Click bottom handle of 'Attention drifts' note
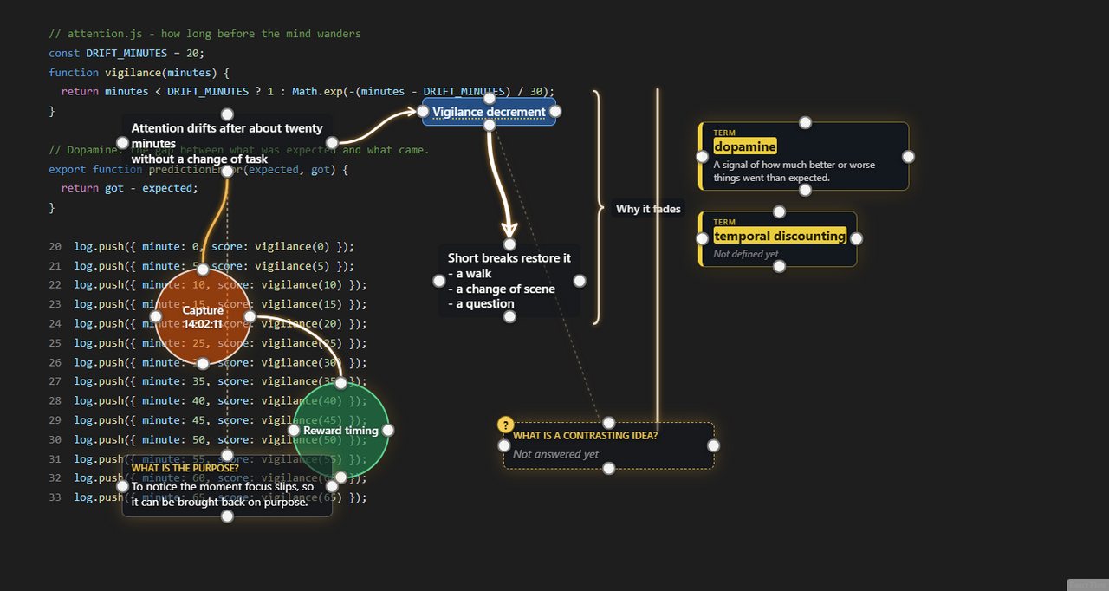 [227, 172]
